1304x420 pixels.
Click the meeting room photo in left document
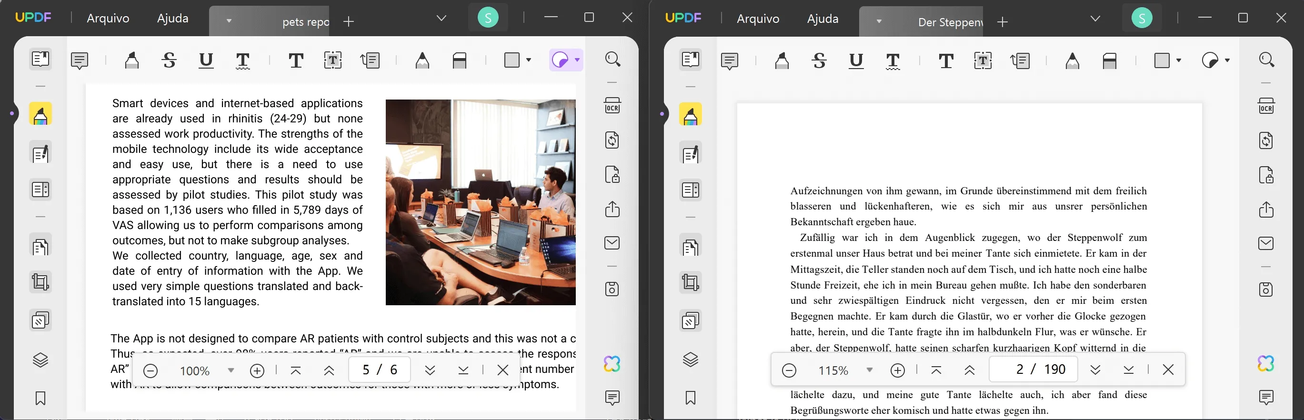point(481,202)
